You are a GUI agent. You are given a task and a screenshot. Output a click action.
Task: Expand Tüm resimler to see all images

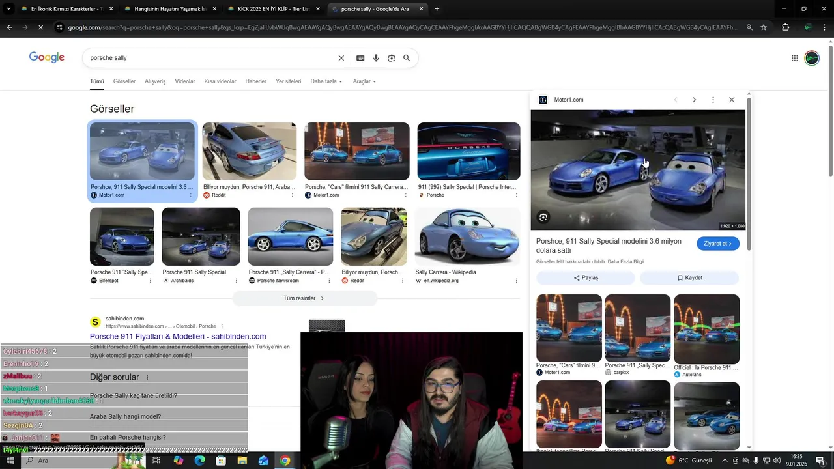tap(304, 298)
